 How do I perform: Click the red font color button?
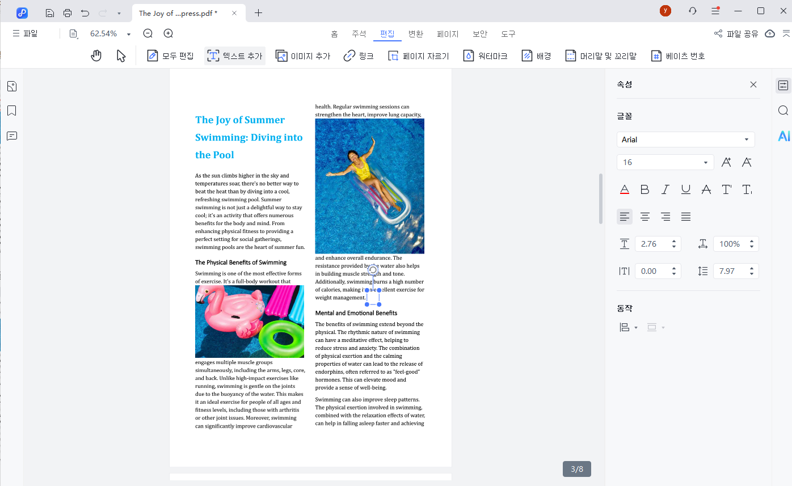click(x=624, y=189)
